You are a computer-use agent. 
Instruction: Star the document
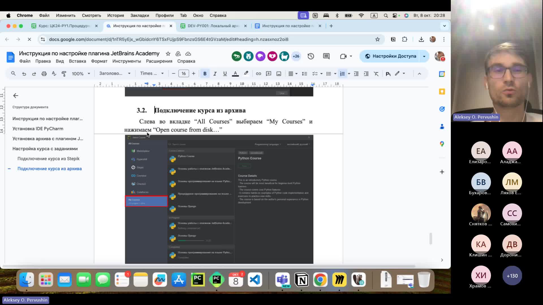tap(168, 54)
